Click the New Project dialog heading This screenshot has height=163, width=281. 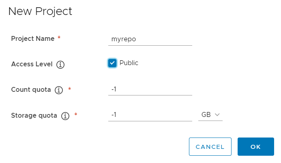pos(40,11)
